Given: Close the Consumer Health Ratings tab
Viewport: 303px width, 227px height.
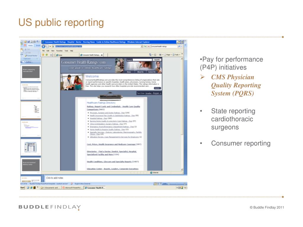Looking at the screenshot, I should click(x=102, y=55).
